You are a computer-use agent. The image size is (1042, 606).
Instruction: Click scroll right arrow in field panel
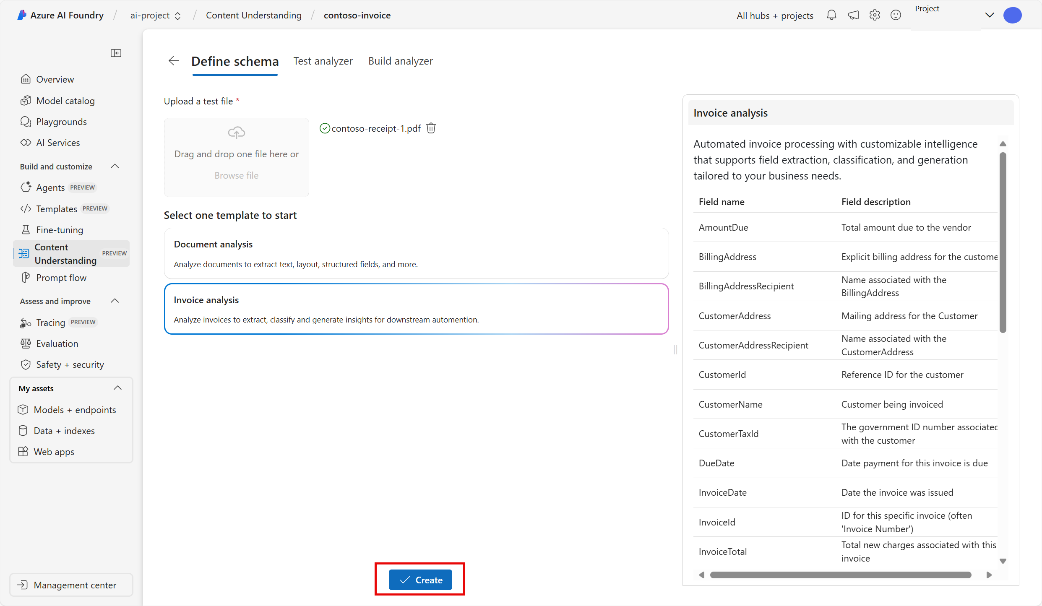989,575
